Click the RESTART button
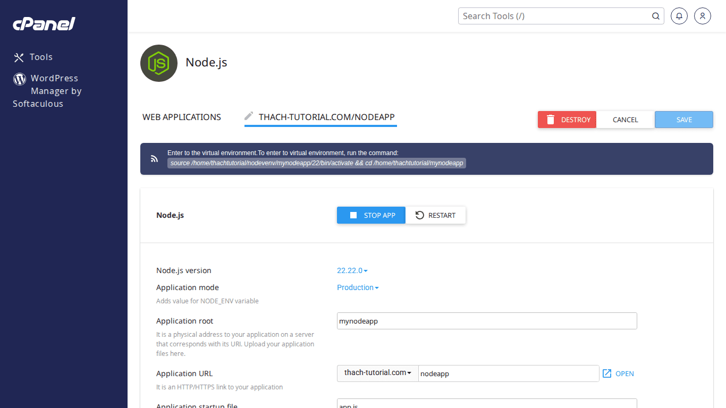The width and height of the screenshot is (726, 408). click(436, 215)
